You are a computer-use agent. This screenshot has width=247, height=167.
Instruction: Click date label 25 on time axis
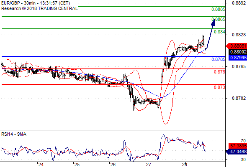pos(77,164)
